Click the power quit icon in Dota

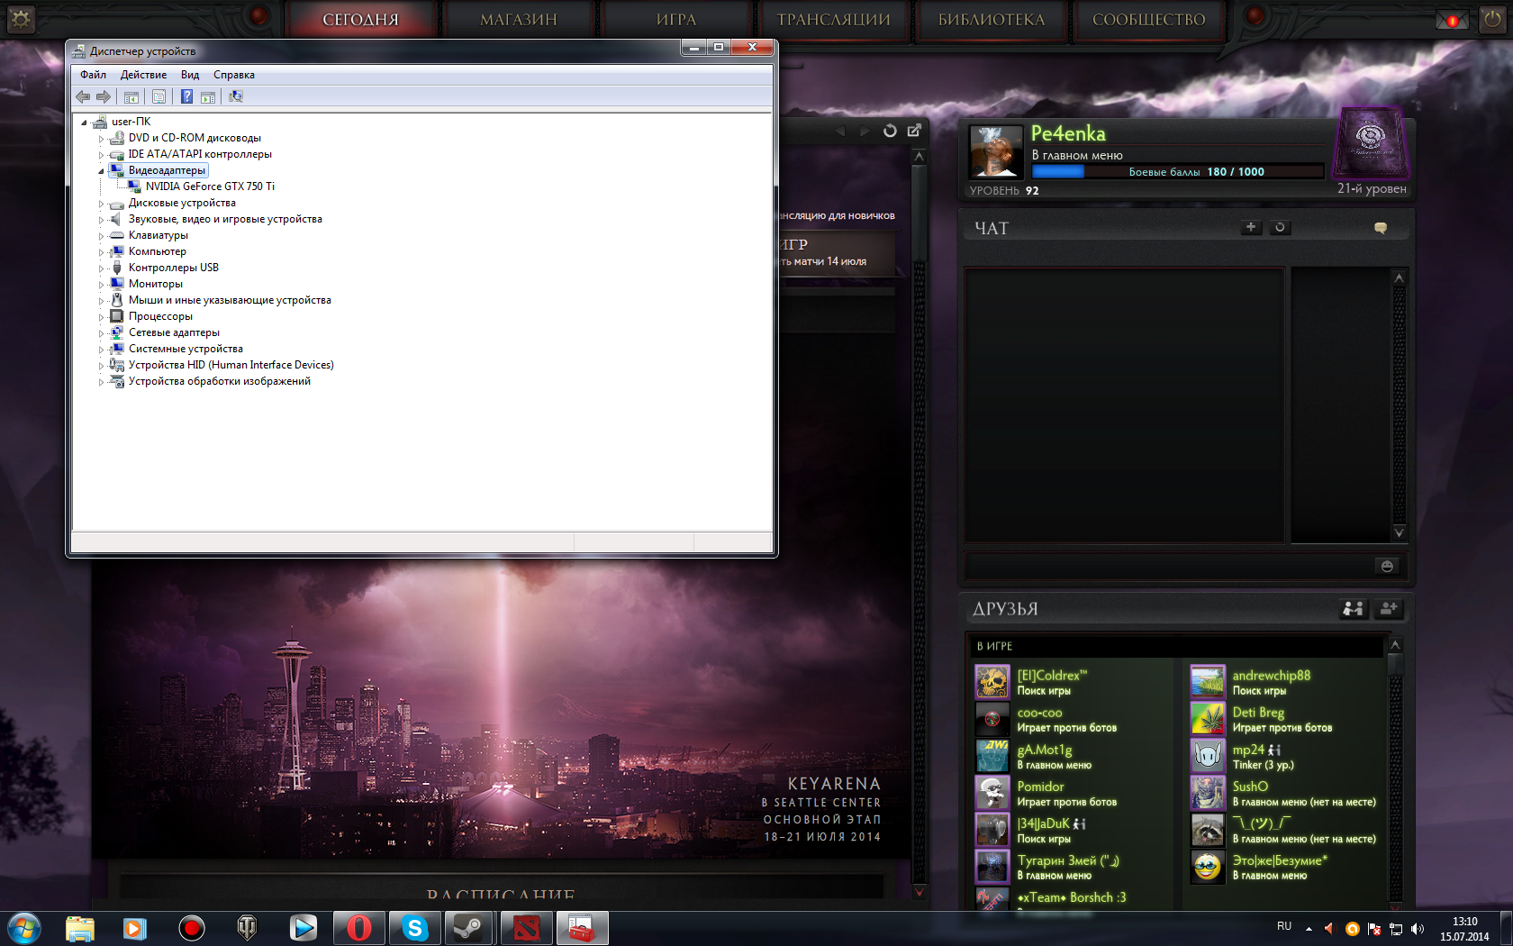[x=1492, y=20]
